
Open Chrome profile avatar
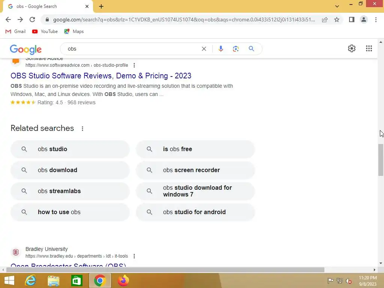tap(364, 19)
